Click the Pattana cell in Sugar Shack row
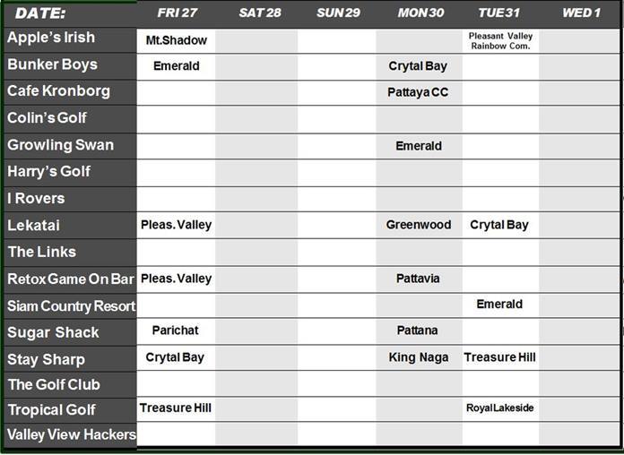The height and width of the screenshot is (455, 624). [x=419, y=331]
